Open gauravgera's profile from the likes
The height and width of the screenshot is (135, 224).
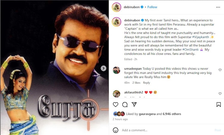point(147,114)
